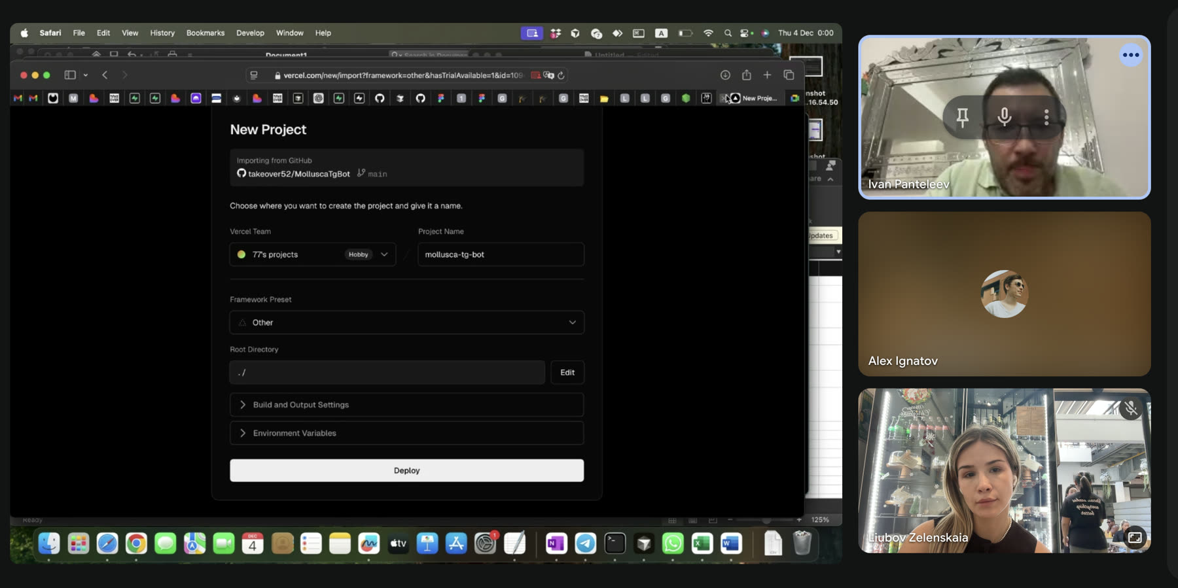The height and width of the screenshot is (588, 1178).
Task: Select Alex Ignatov's participant tile
Action: point(1005,294)
